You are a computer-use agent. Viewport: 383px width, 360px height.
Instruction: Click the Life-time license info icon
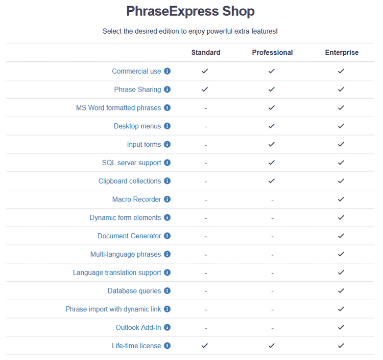tap(167, 346)
